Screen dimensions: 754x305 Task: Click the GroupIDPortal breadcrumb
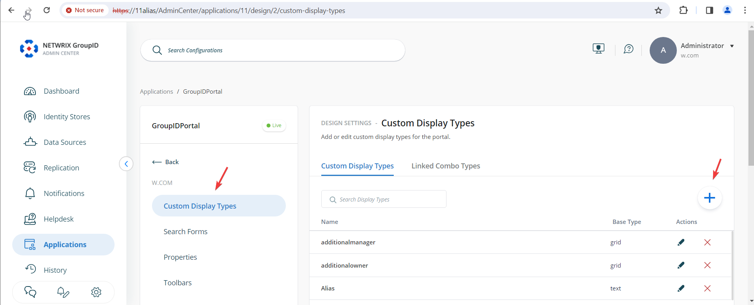click(x=202, y=92)
